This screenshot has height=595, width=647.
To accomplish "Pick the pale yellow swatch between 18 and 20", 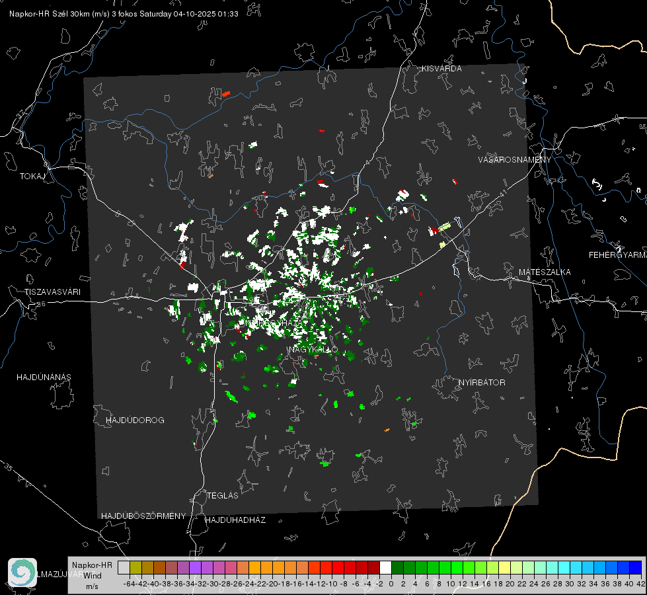I will click(x=505, y=567).
